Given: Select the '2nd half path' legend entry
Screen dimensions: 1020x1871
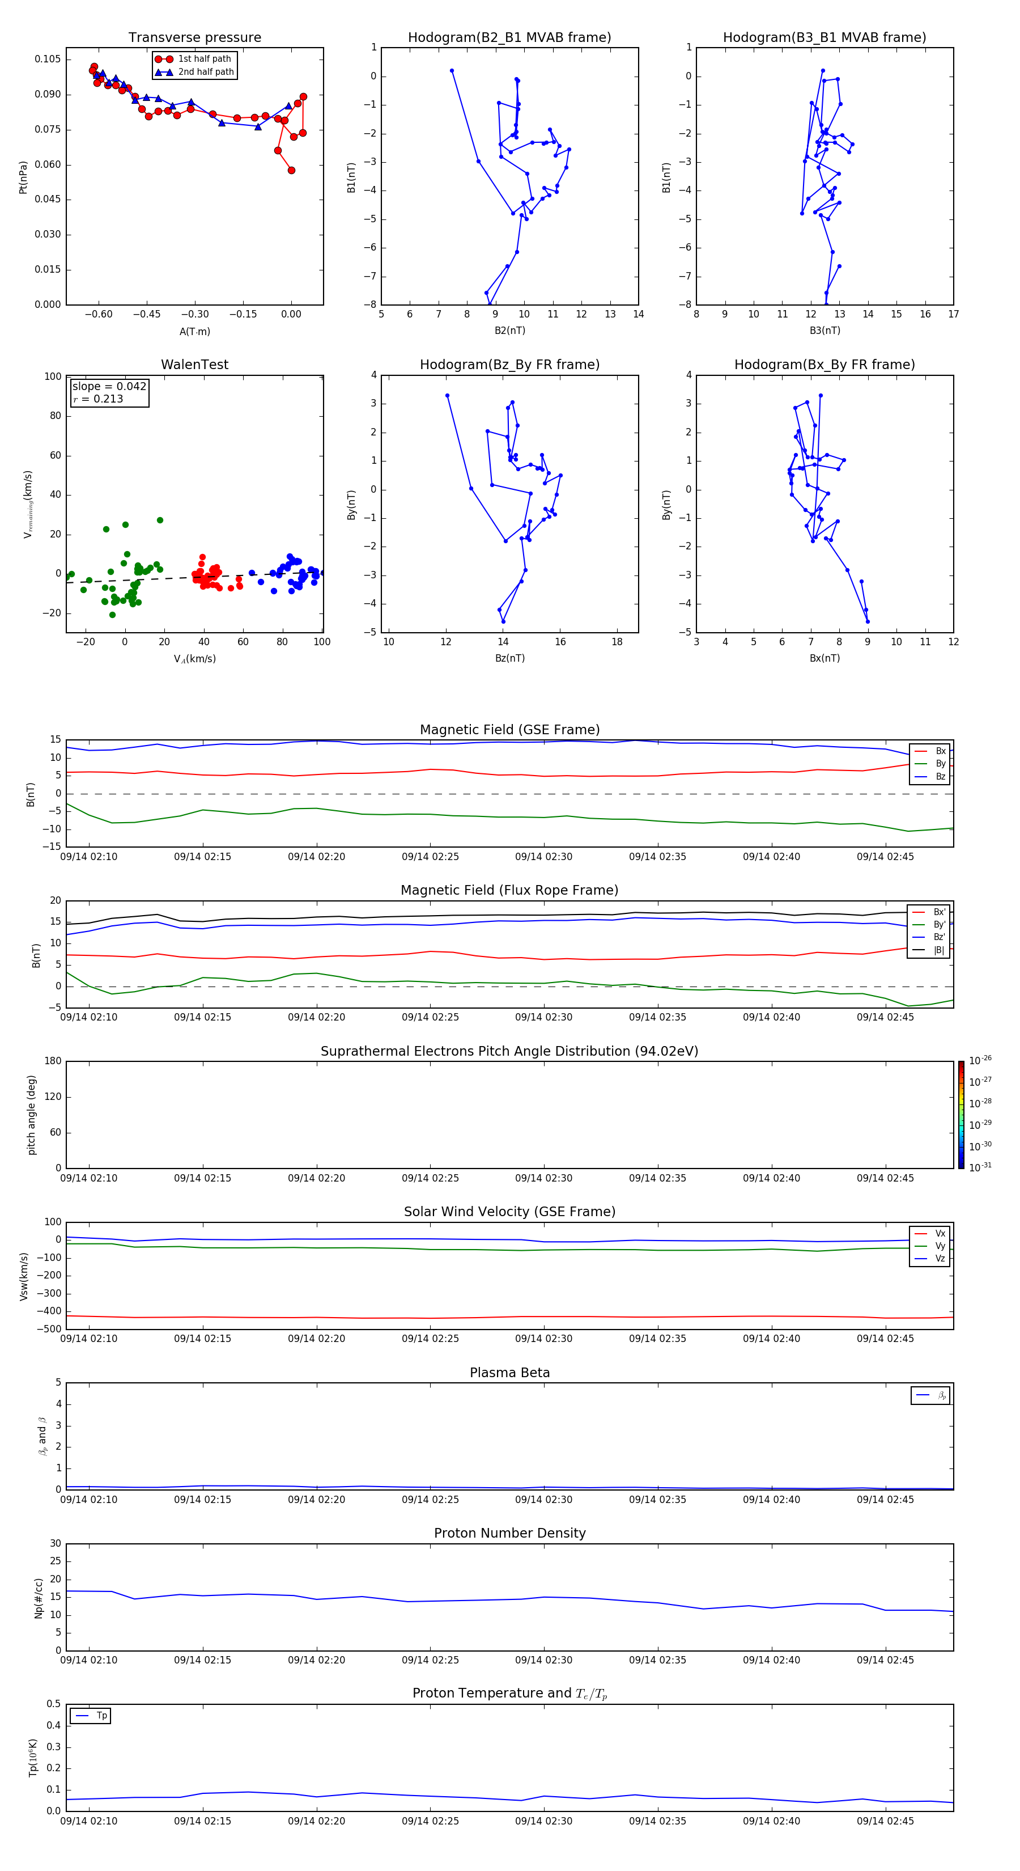Looking at the screenshot, I should pos(194,72).
